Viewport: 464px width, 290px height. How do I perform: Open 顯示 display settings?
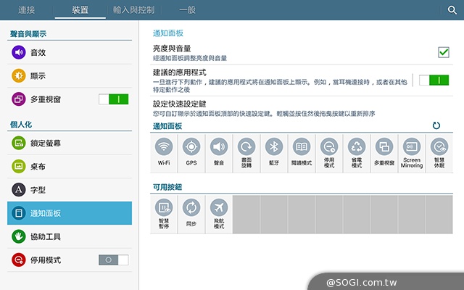70,75
